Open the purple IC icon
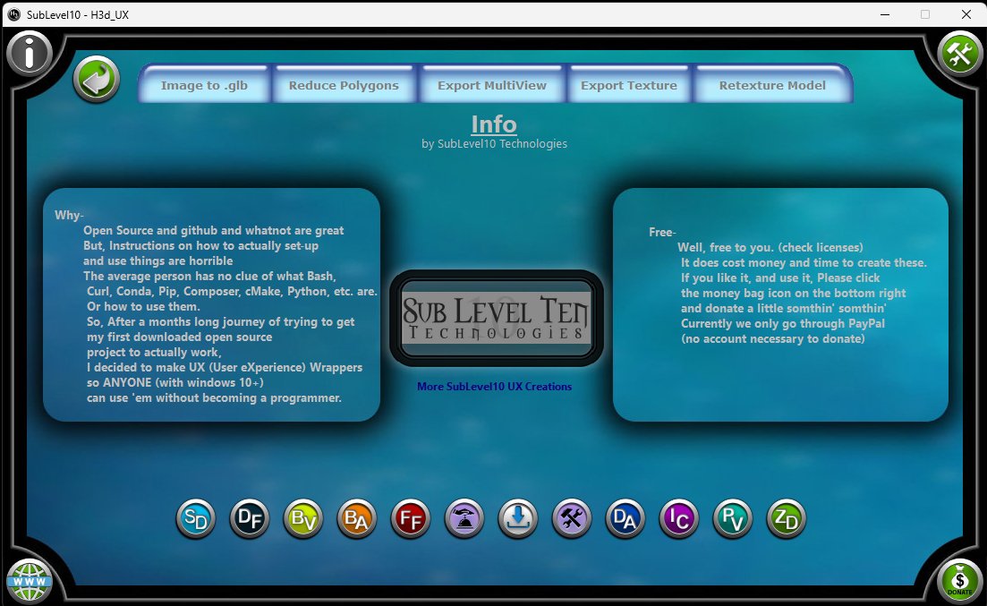 click(x=679, y=518)
